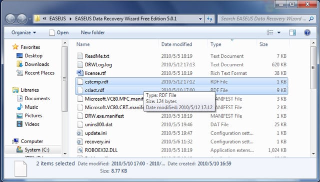Expand the arrow after EASEUS breadcrumb

[x=70, y=19]
